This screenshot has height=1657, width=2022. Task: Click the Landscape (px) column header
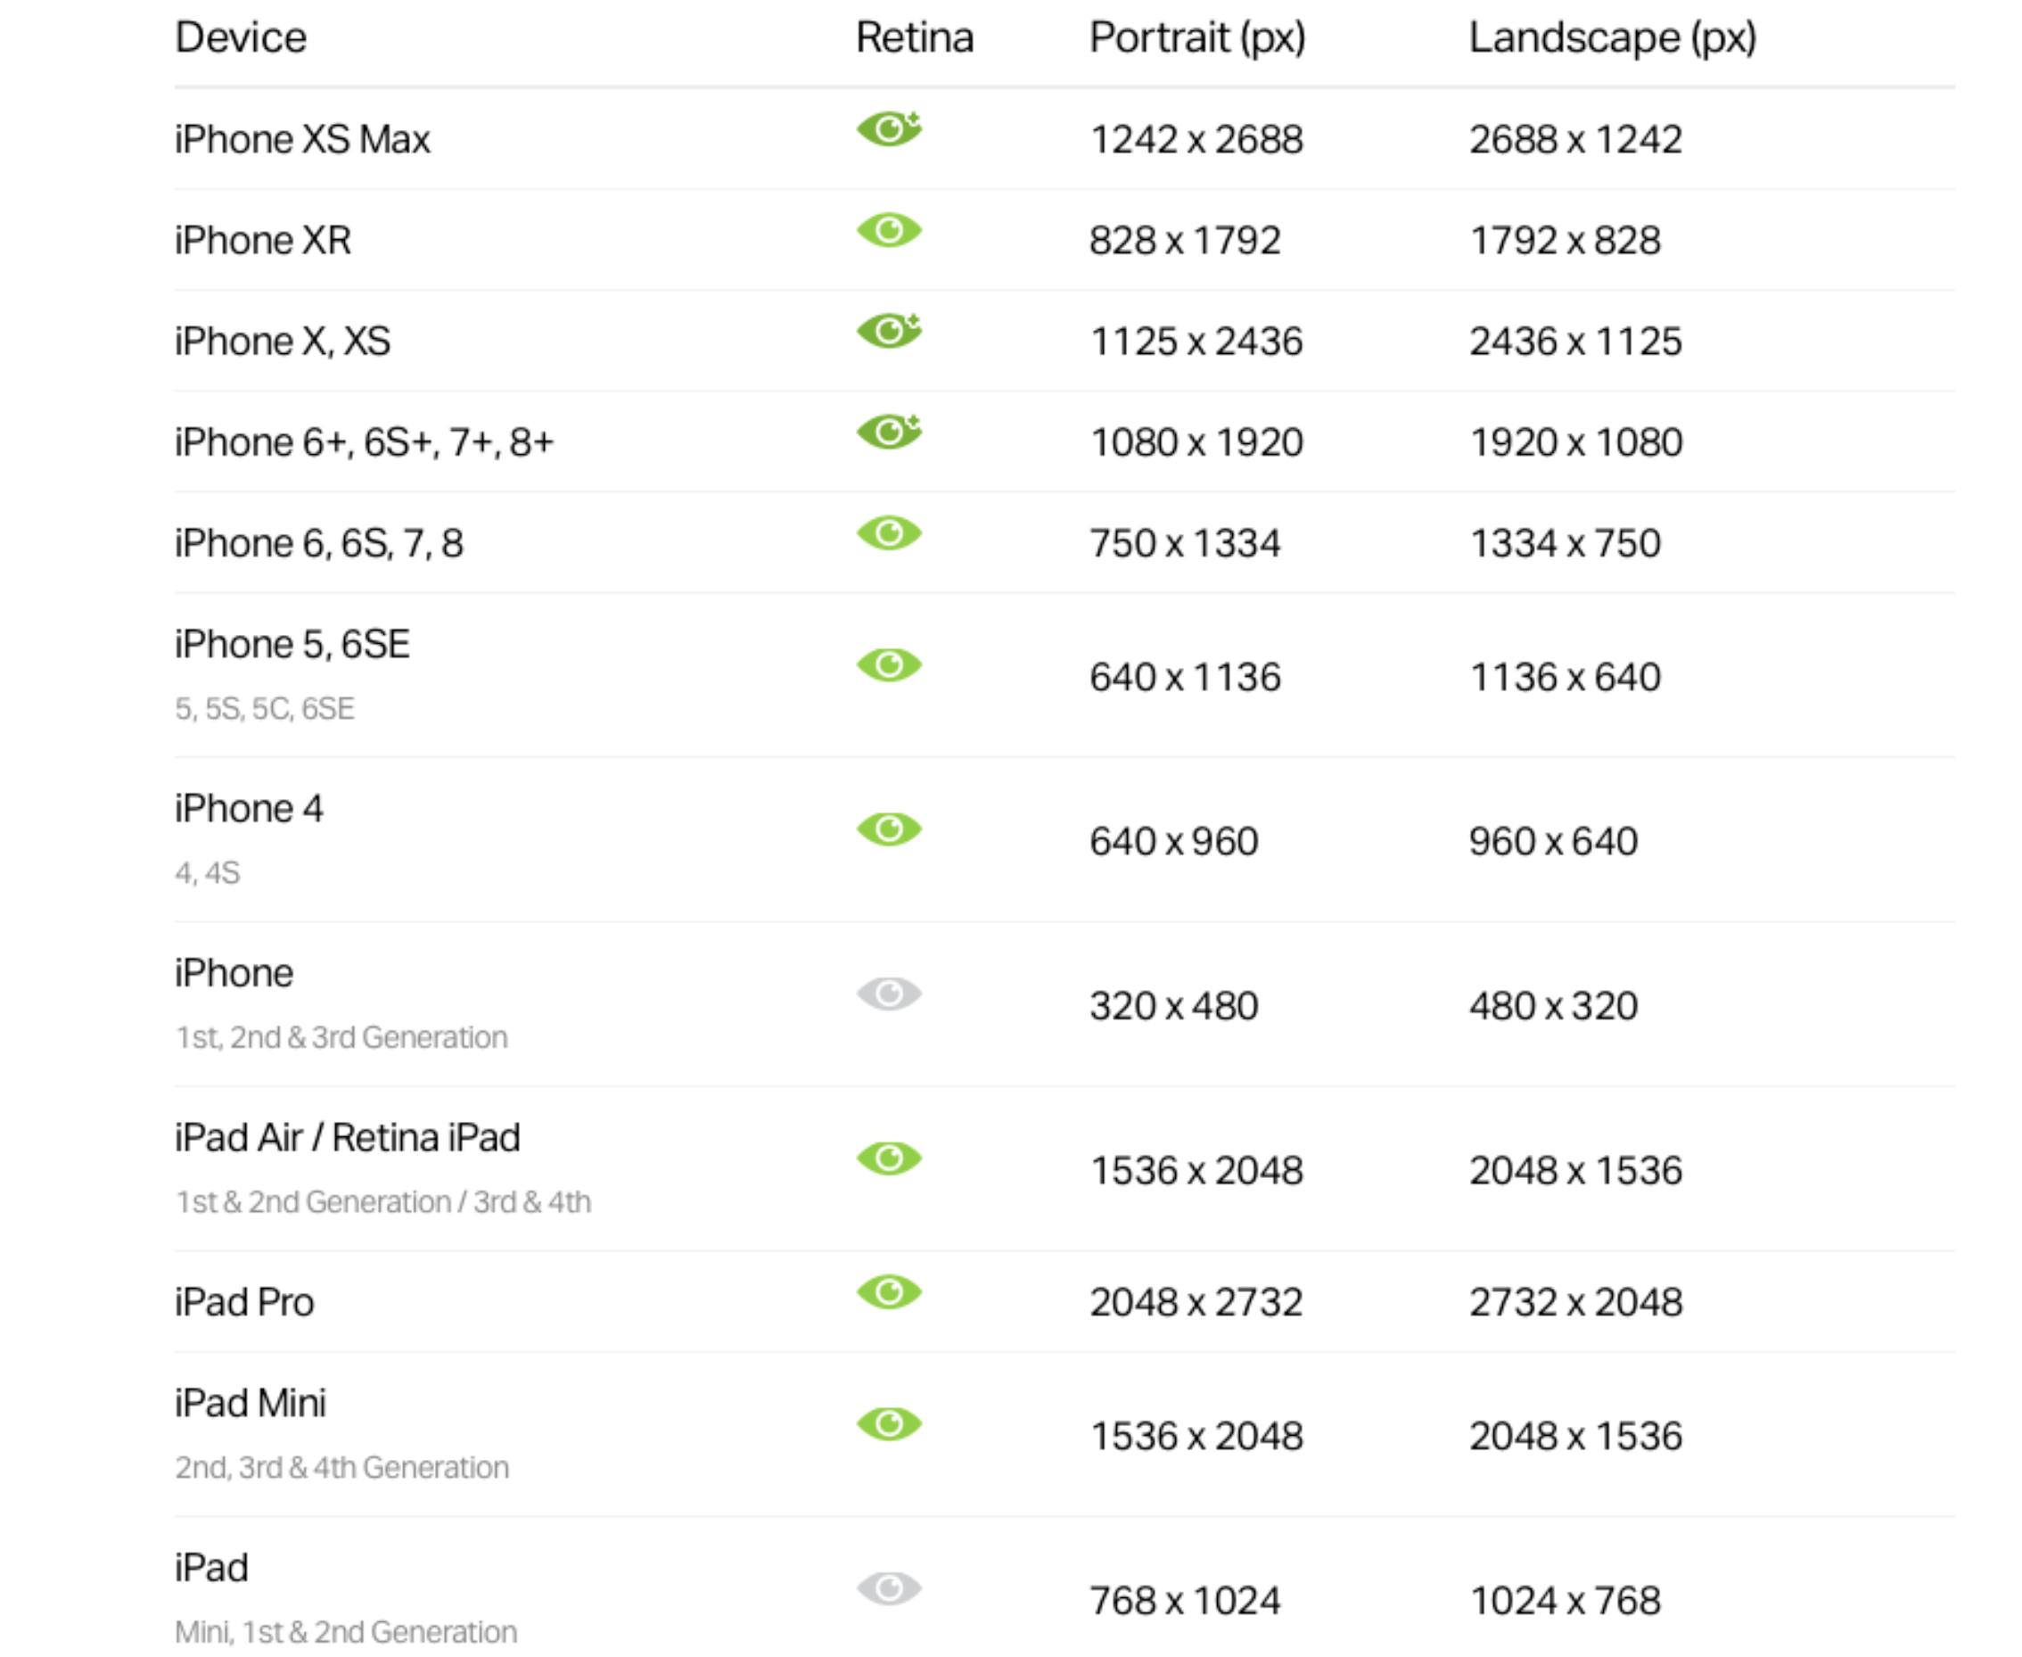coord(1612,38)
